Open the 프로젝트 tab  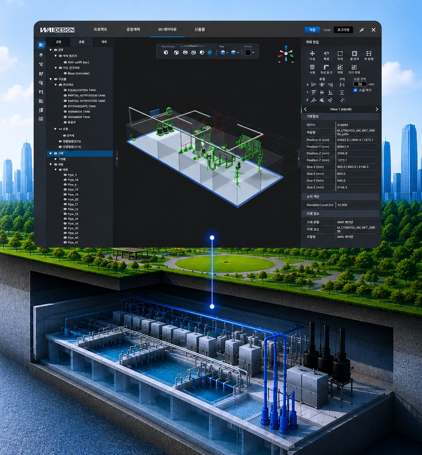(100, 30)
